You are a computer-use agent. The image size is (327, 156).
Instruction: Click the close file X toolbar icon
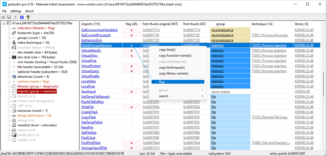pyautogui.click(x=16, y=17)
